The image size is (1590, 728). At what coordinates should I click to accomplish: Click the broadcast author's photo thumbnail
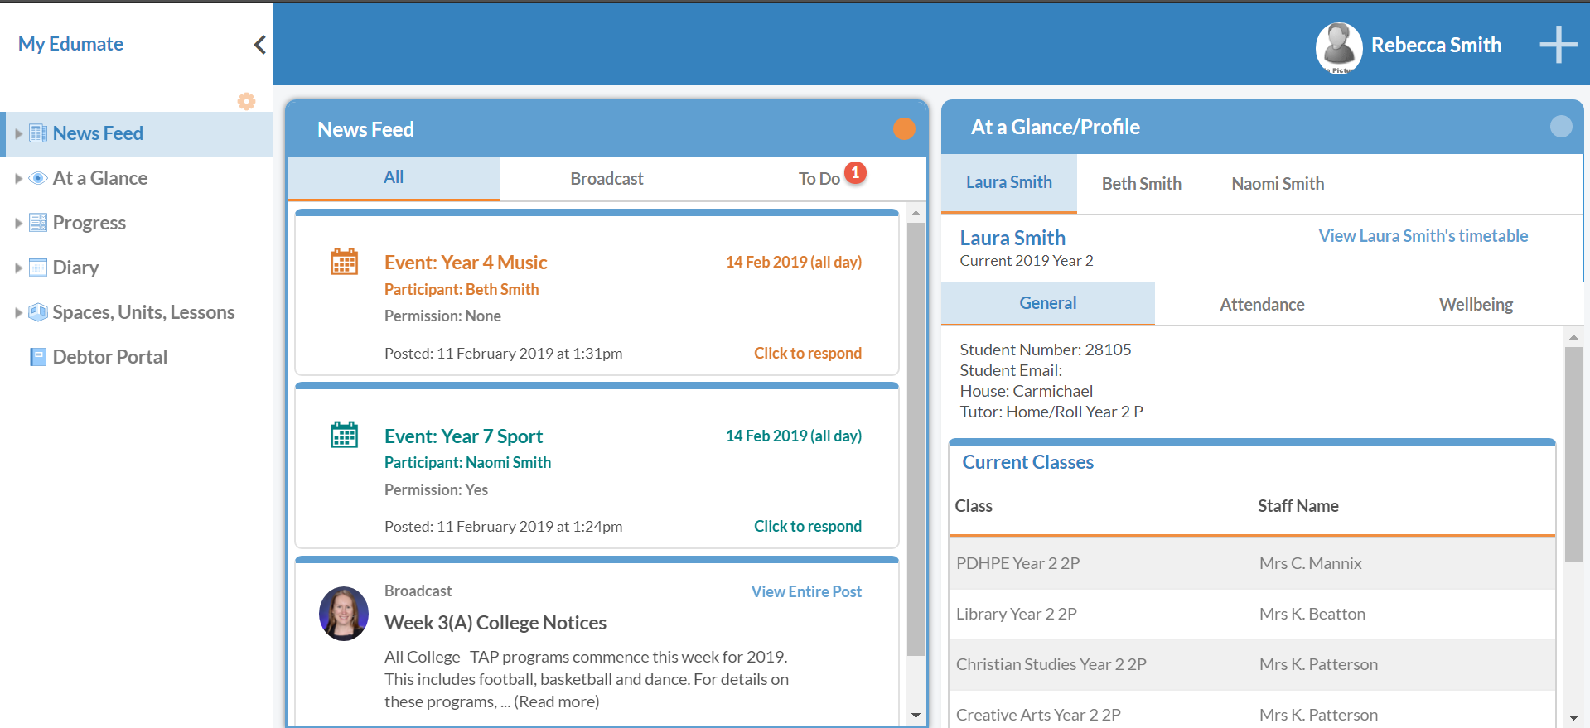(x=344, y=614)
